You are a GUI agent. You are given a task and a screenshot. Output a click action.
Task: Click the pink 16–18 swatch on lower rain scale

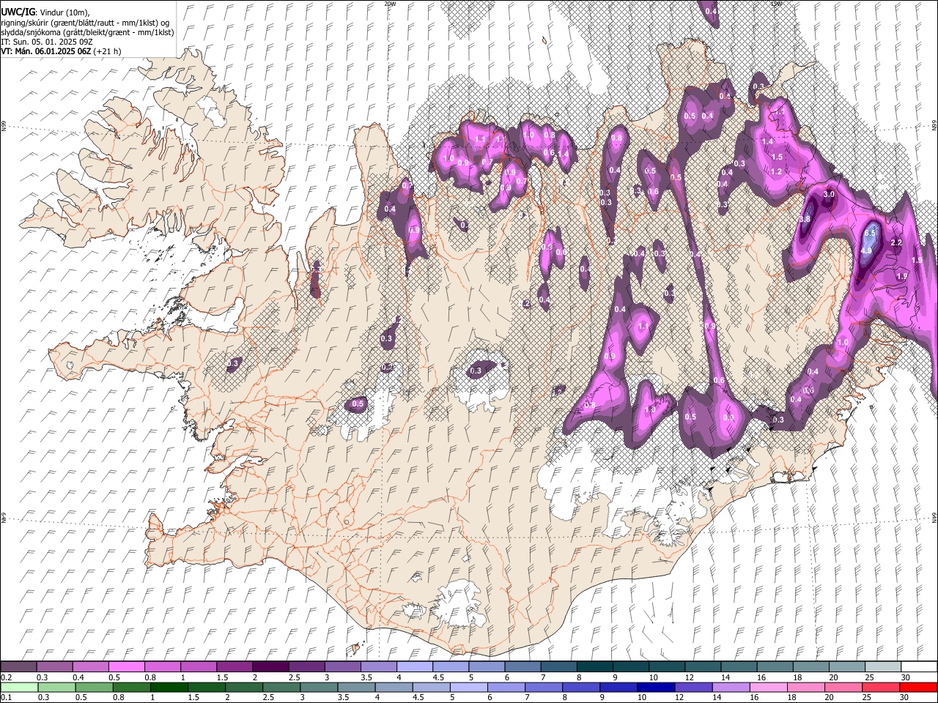pyautogui.click(x=768, y=688)
